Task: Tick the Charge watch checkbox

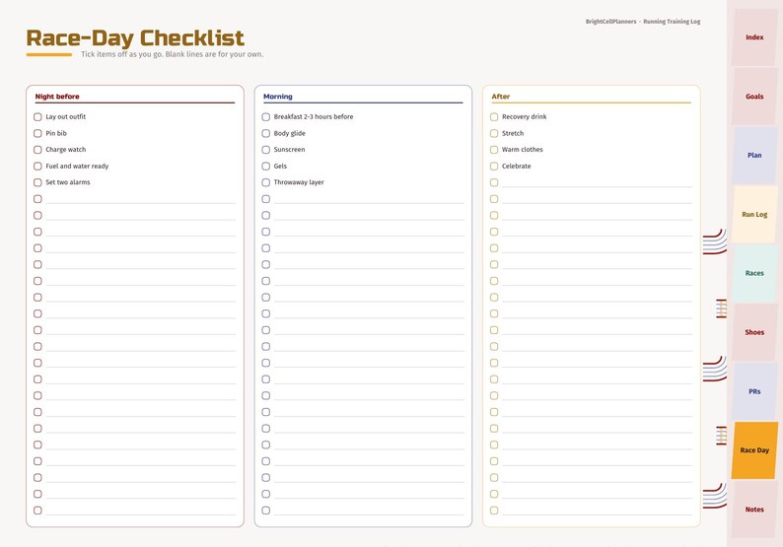Action: [x=37, y=150]
